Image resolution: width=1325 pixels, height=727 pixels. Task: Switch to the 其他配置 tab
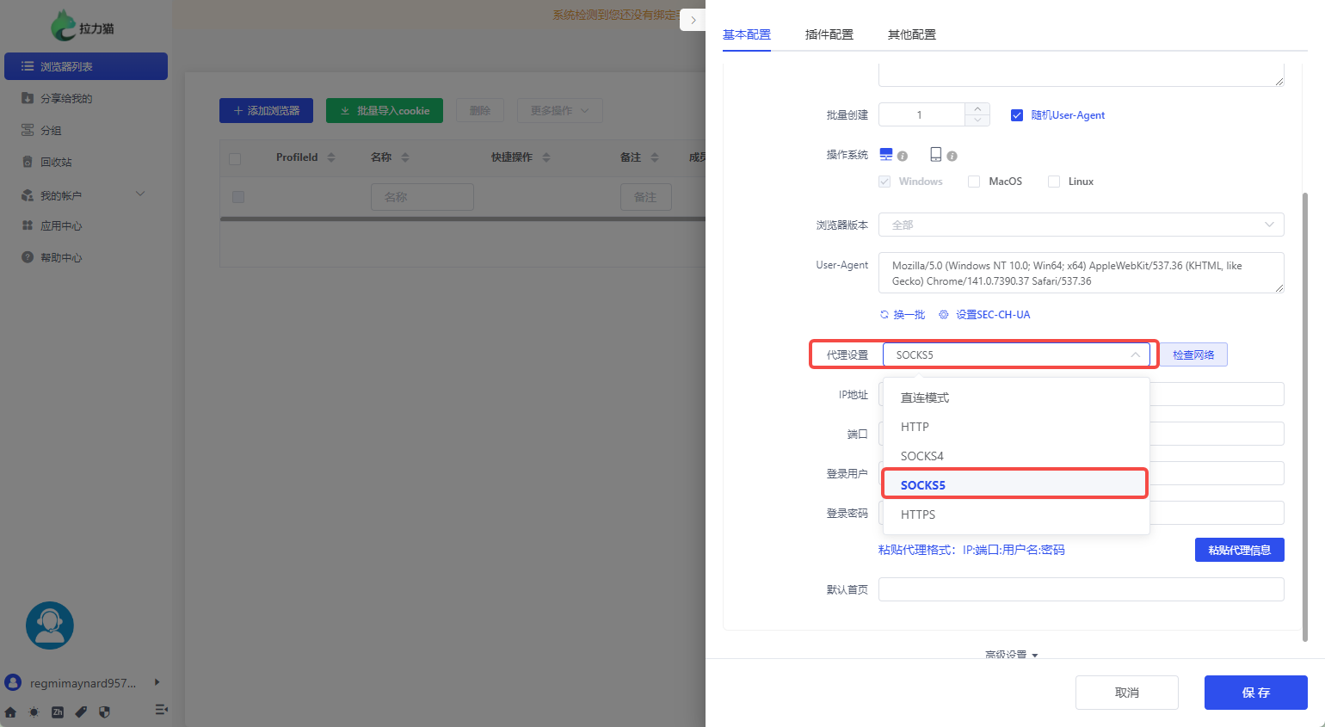(x=911, y=34)
